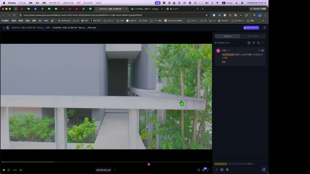The image size is (310, 174).
Task: Play the video
Action: [4, 170]
